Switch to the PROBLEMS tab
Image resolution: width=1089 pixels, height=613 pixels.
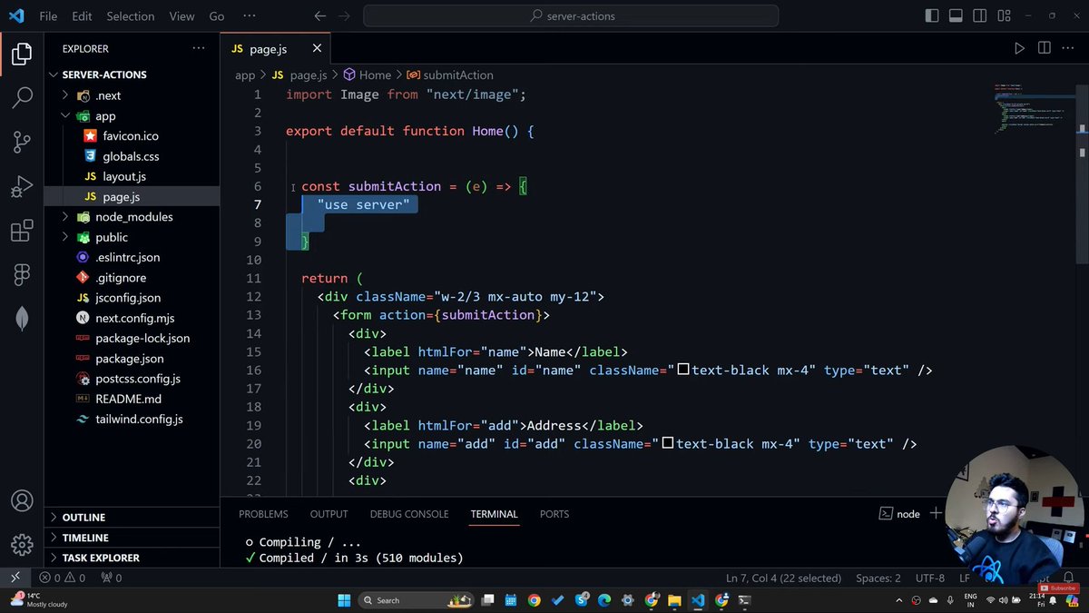[x=263, y=514]
